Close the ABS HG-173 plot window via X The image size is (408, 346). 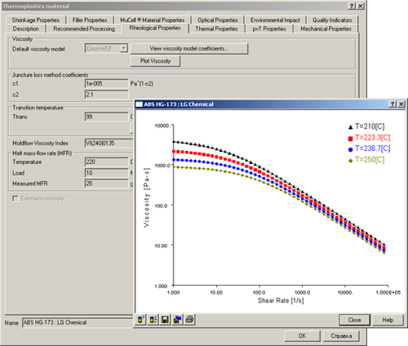401,104
